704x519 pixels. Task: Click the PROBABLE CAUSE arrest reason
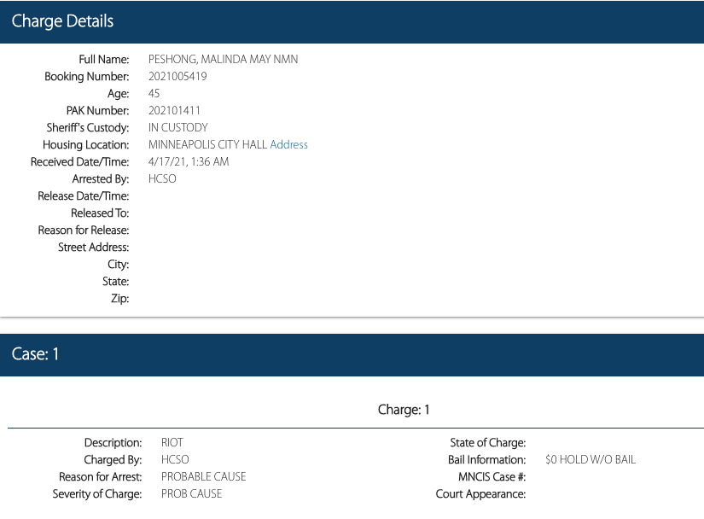[x=203, y=477]
